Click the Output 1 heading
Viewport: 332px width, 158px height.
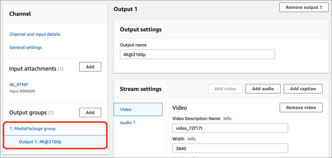(126, 9)
